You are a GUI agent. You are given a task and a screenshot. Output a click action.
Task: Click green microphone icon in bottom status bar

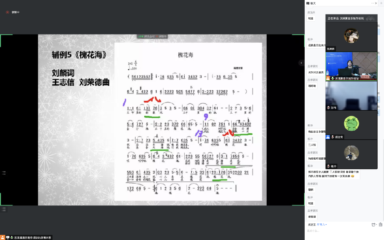click(12, 237)
